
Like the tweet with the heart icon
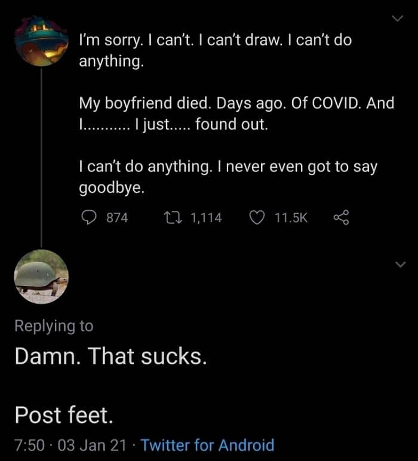coord(256,218)
